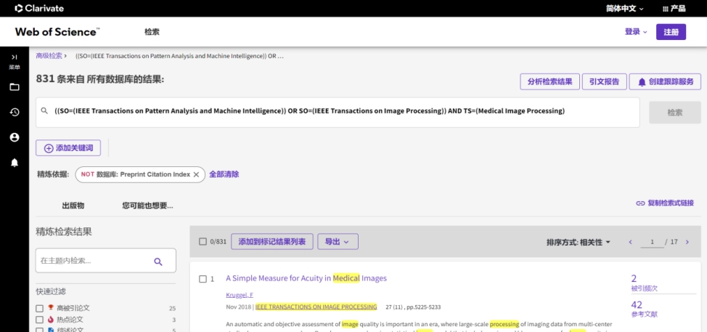Open the 引文报告 citation report

604,81
